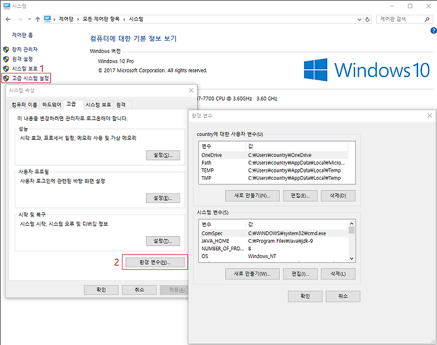
Task: Open 원격 설정 in the sidebar
Action: click(22, 59)
